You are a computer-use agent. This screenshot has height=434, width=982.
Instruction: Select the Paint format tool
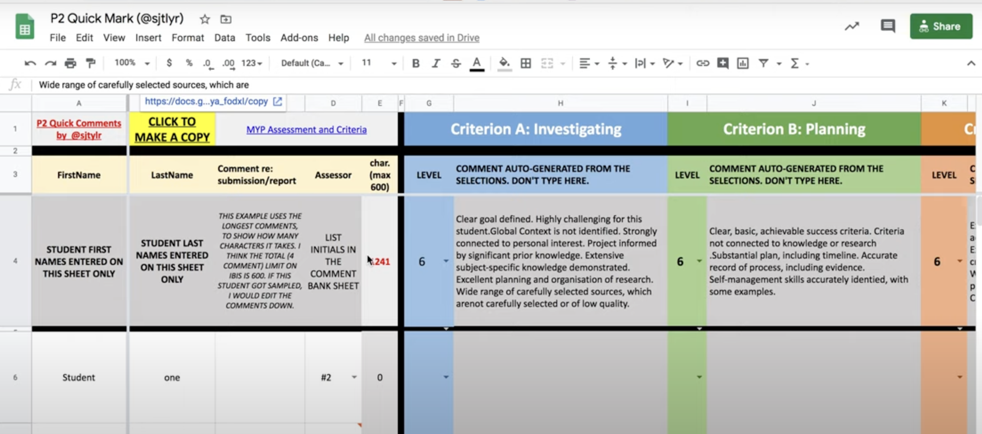(90, 63)
